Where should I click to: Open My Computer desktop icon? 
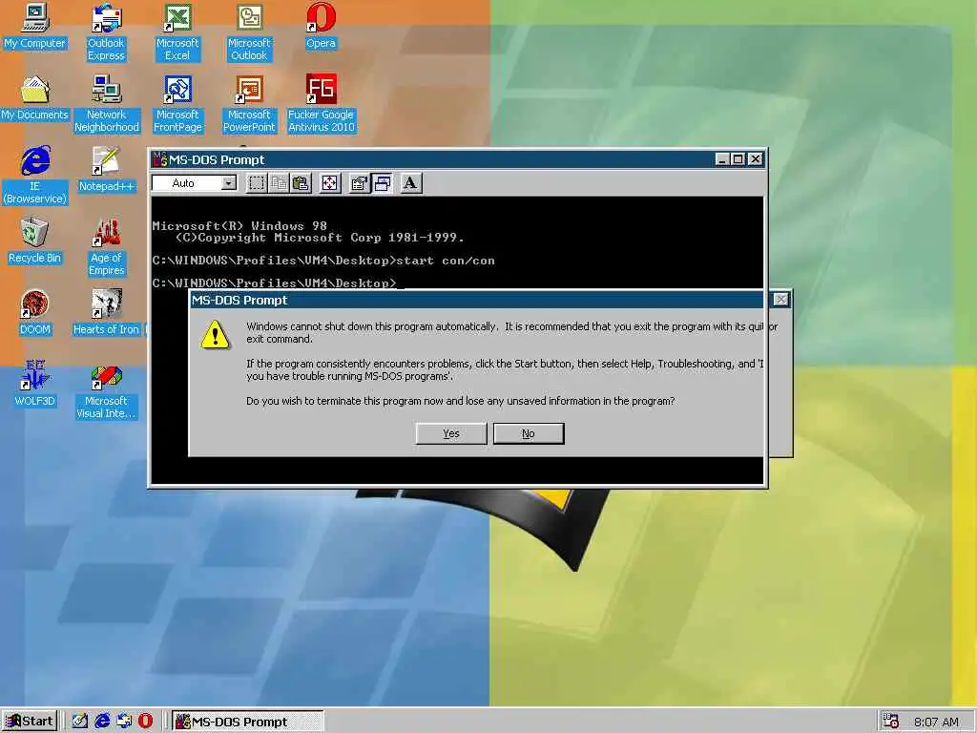click(34, 26)
